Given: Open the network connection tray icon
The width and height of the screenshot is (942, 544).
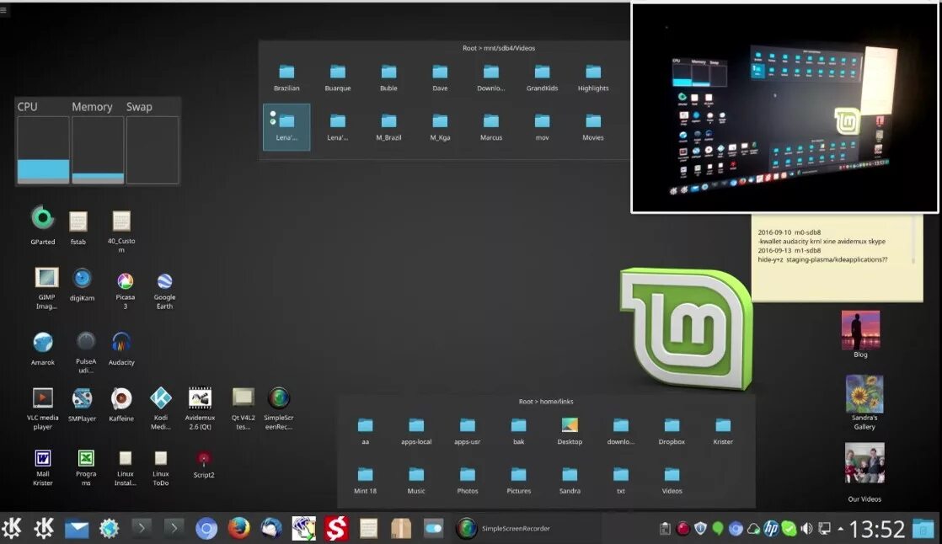Looking at the screenshot, I should (x=824, y=528).
